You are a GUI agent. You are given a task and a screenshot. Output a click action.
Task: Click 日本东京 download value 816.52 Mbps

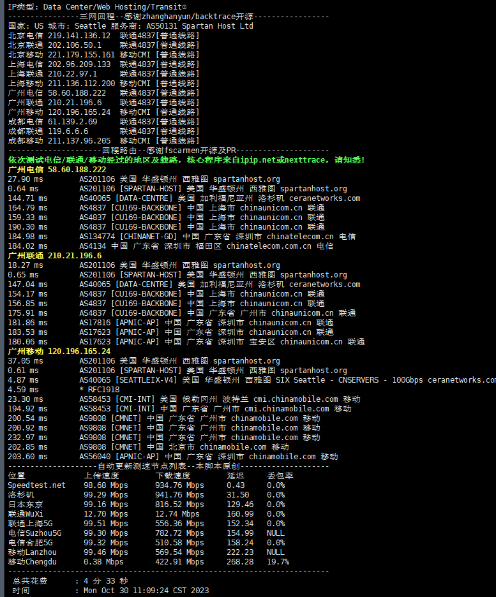click(179, 505)
